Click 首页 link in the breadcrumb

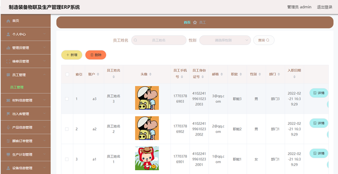(187, 22)
